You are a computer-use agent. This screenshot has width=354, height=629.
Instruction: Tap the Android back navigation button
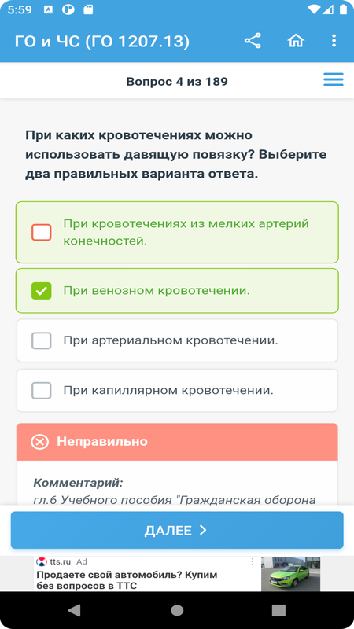point(74,610)
